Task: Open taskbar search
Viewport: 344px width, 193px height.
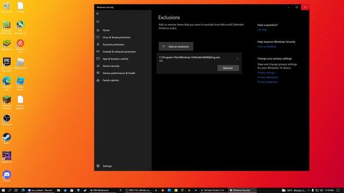Action: point(10,190)
